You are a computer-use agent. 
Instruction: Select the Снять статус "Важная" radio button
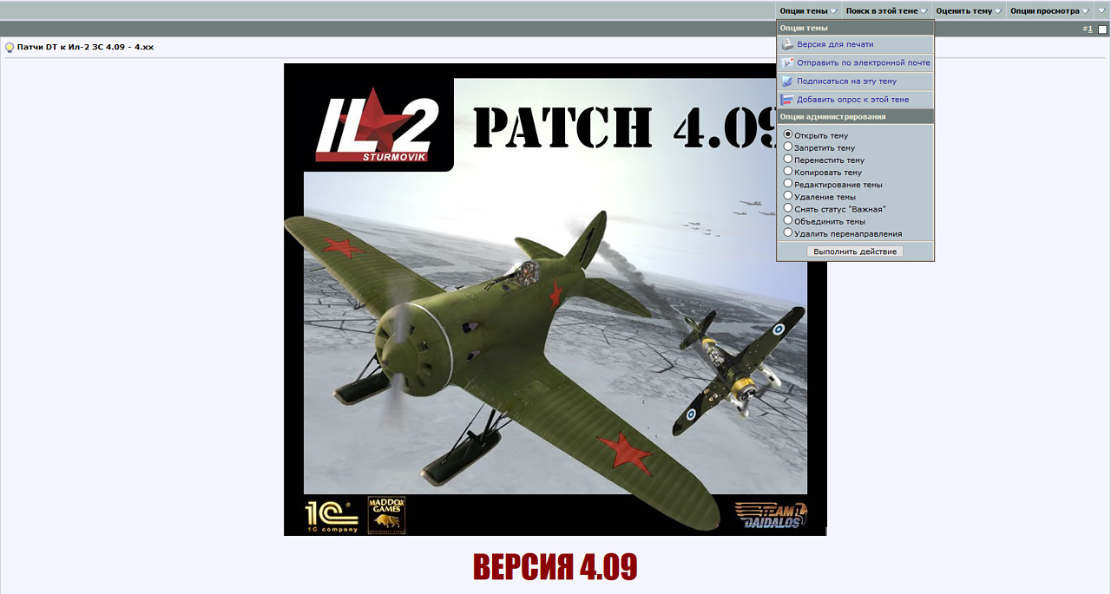(x=788, y=207)
